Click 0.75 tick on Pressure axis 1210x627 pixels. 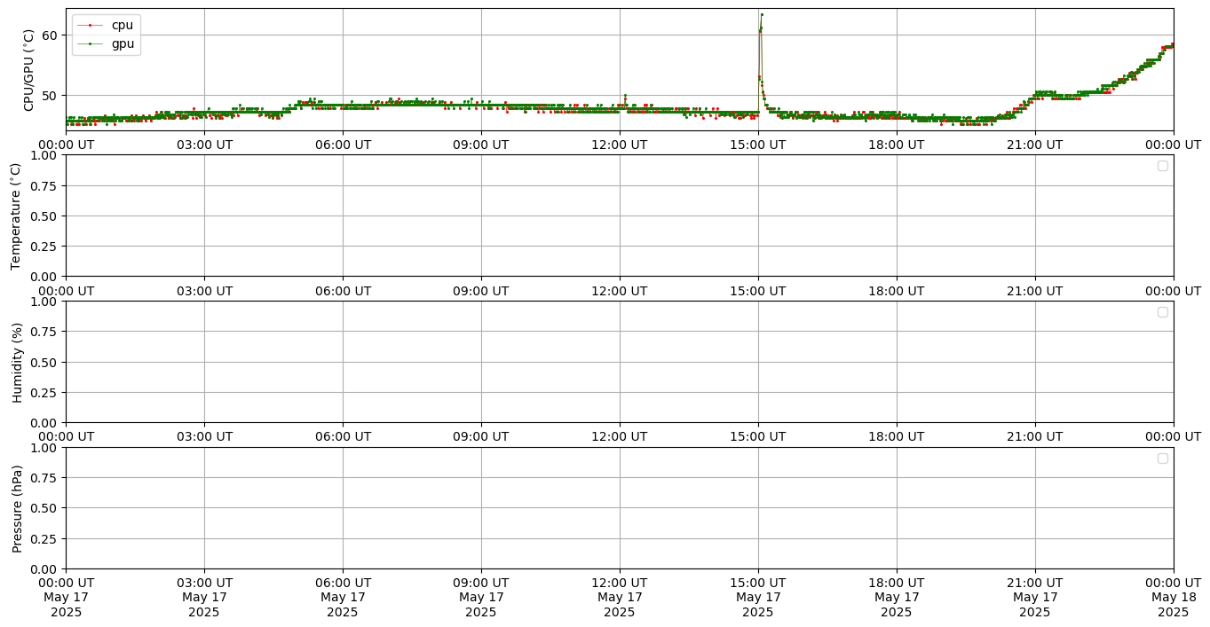point(44,478)
